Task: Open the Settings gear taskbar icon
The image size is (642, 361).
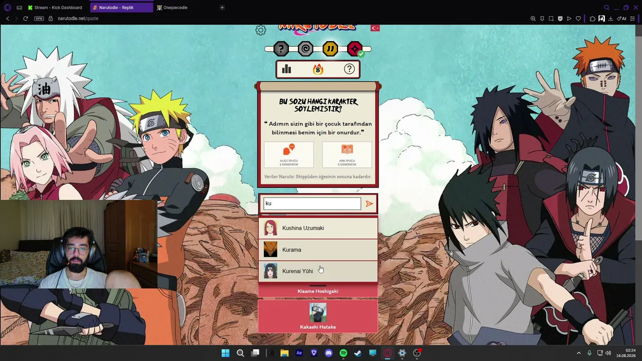Action: click(x=402, y=353)
